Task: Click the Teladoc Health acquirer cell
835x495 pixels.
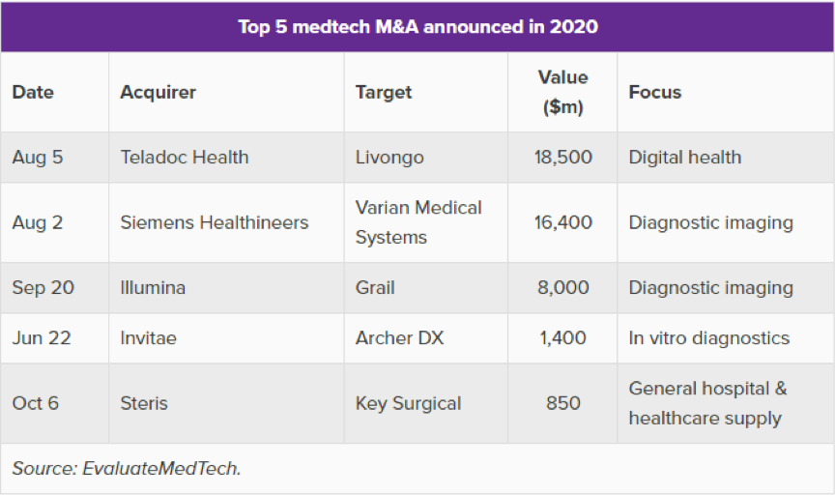Action: coord(185,157)
